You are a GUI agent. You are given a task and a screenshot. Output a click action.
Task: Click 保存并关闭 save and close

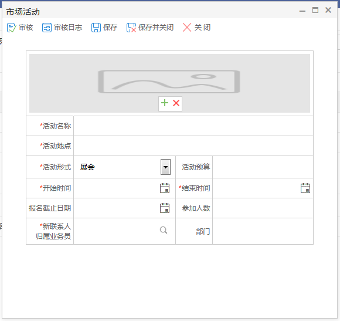[x=150, y=28]
